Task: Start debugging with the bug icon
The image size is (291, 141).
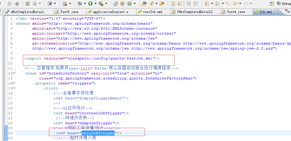Action: point(80,3)
